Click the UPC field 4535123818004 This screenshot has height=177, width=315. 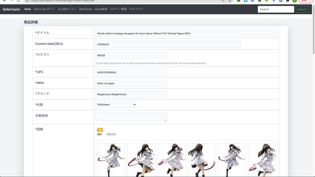[131, 72]
